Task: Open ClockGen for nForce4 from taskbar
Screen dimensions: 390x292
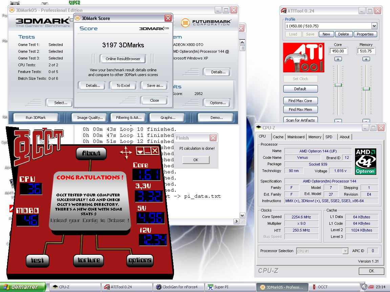Action: pos(178,287)
